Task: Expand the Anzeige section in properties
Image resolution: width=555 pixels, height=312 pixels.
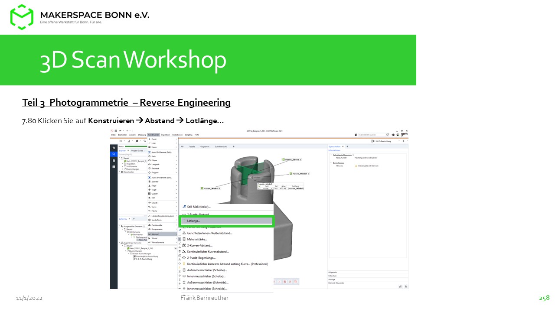Action: (368, 279)
